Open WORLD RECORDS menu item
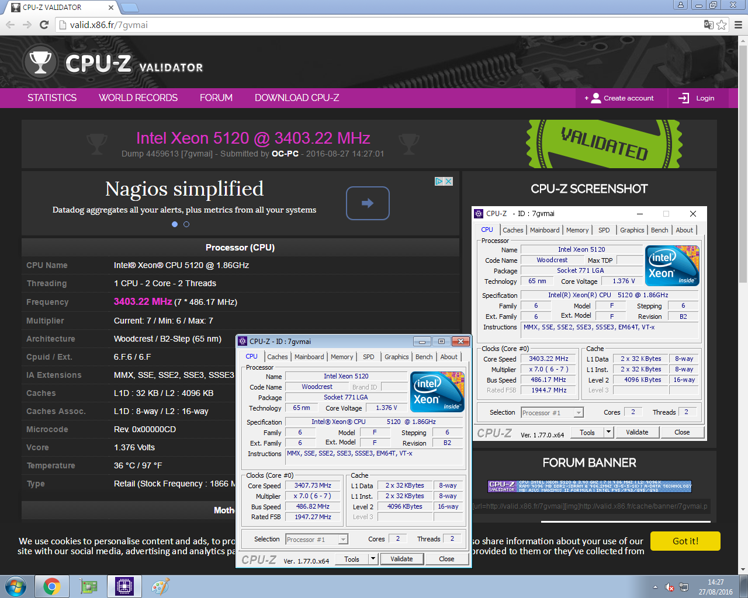Viewport: 748px width, 598px height. click(138, 98)
